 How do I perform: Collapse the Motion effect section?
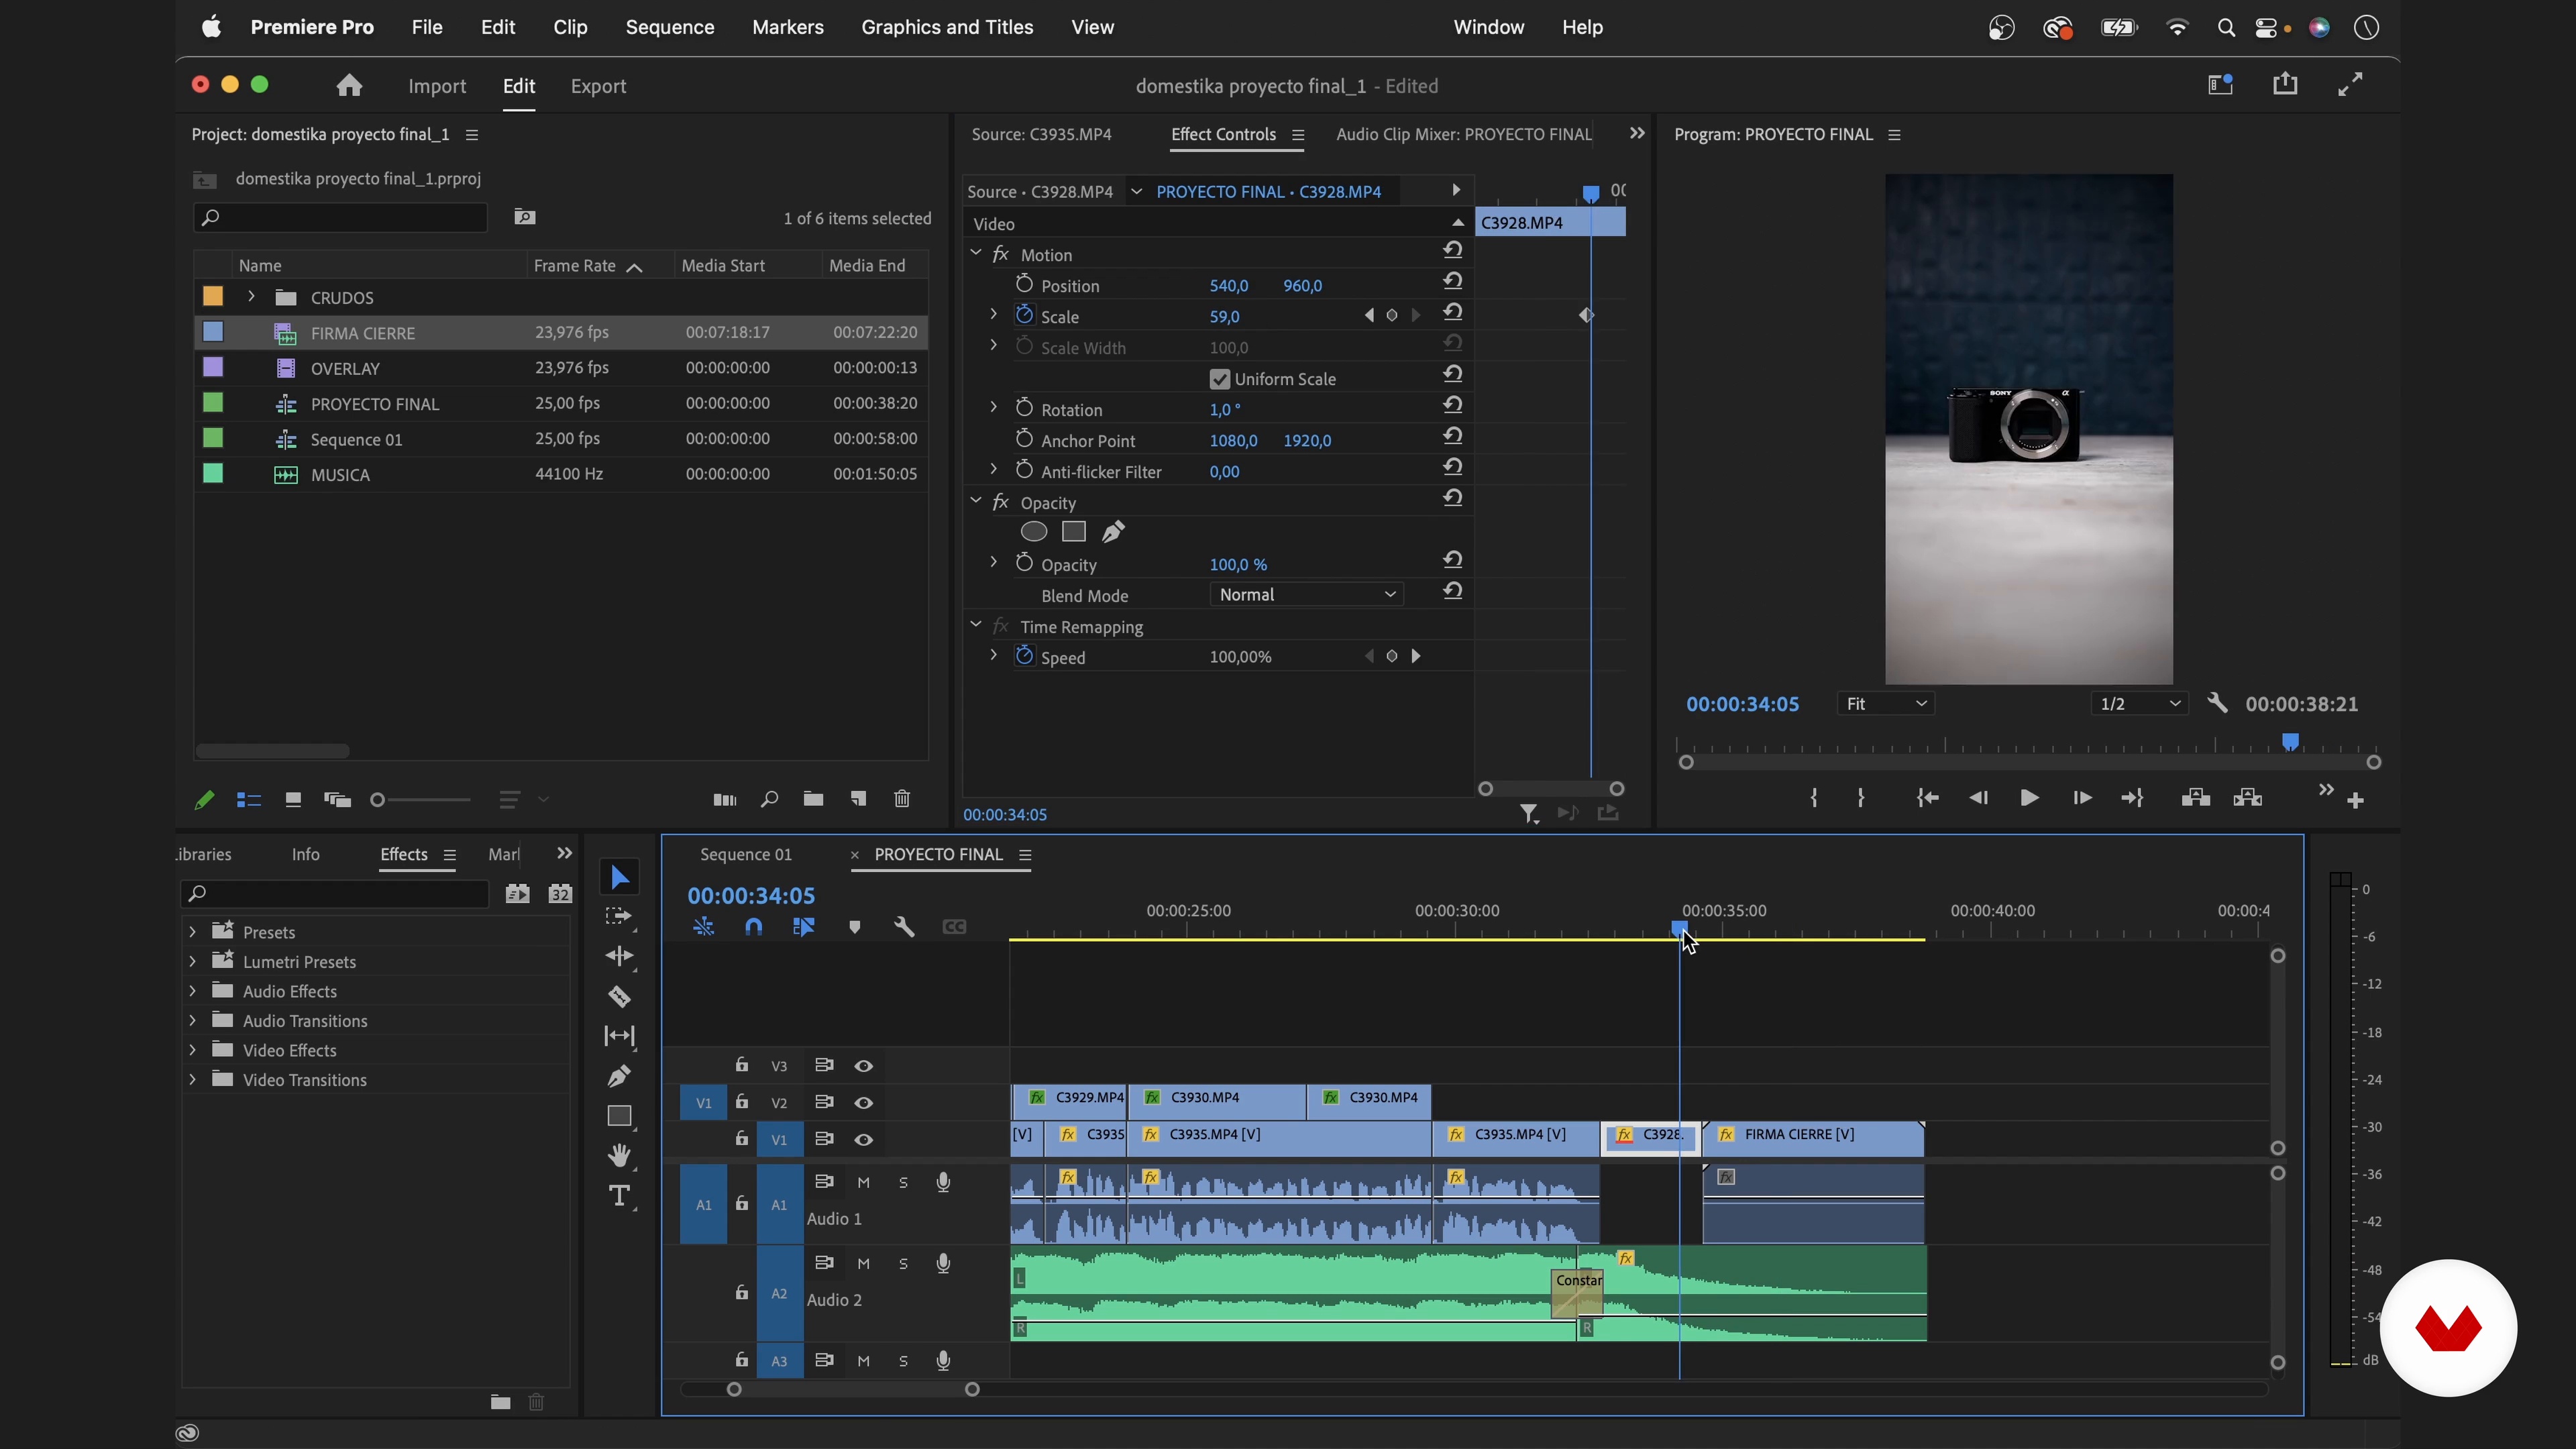(976, 254)
